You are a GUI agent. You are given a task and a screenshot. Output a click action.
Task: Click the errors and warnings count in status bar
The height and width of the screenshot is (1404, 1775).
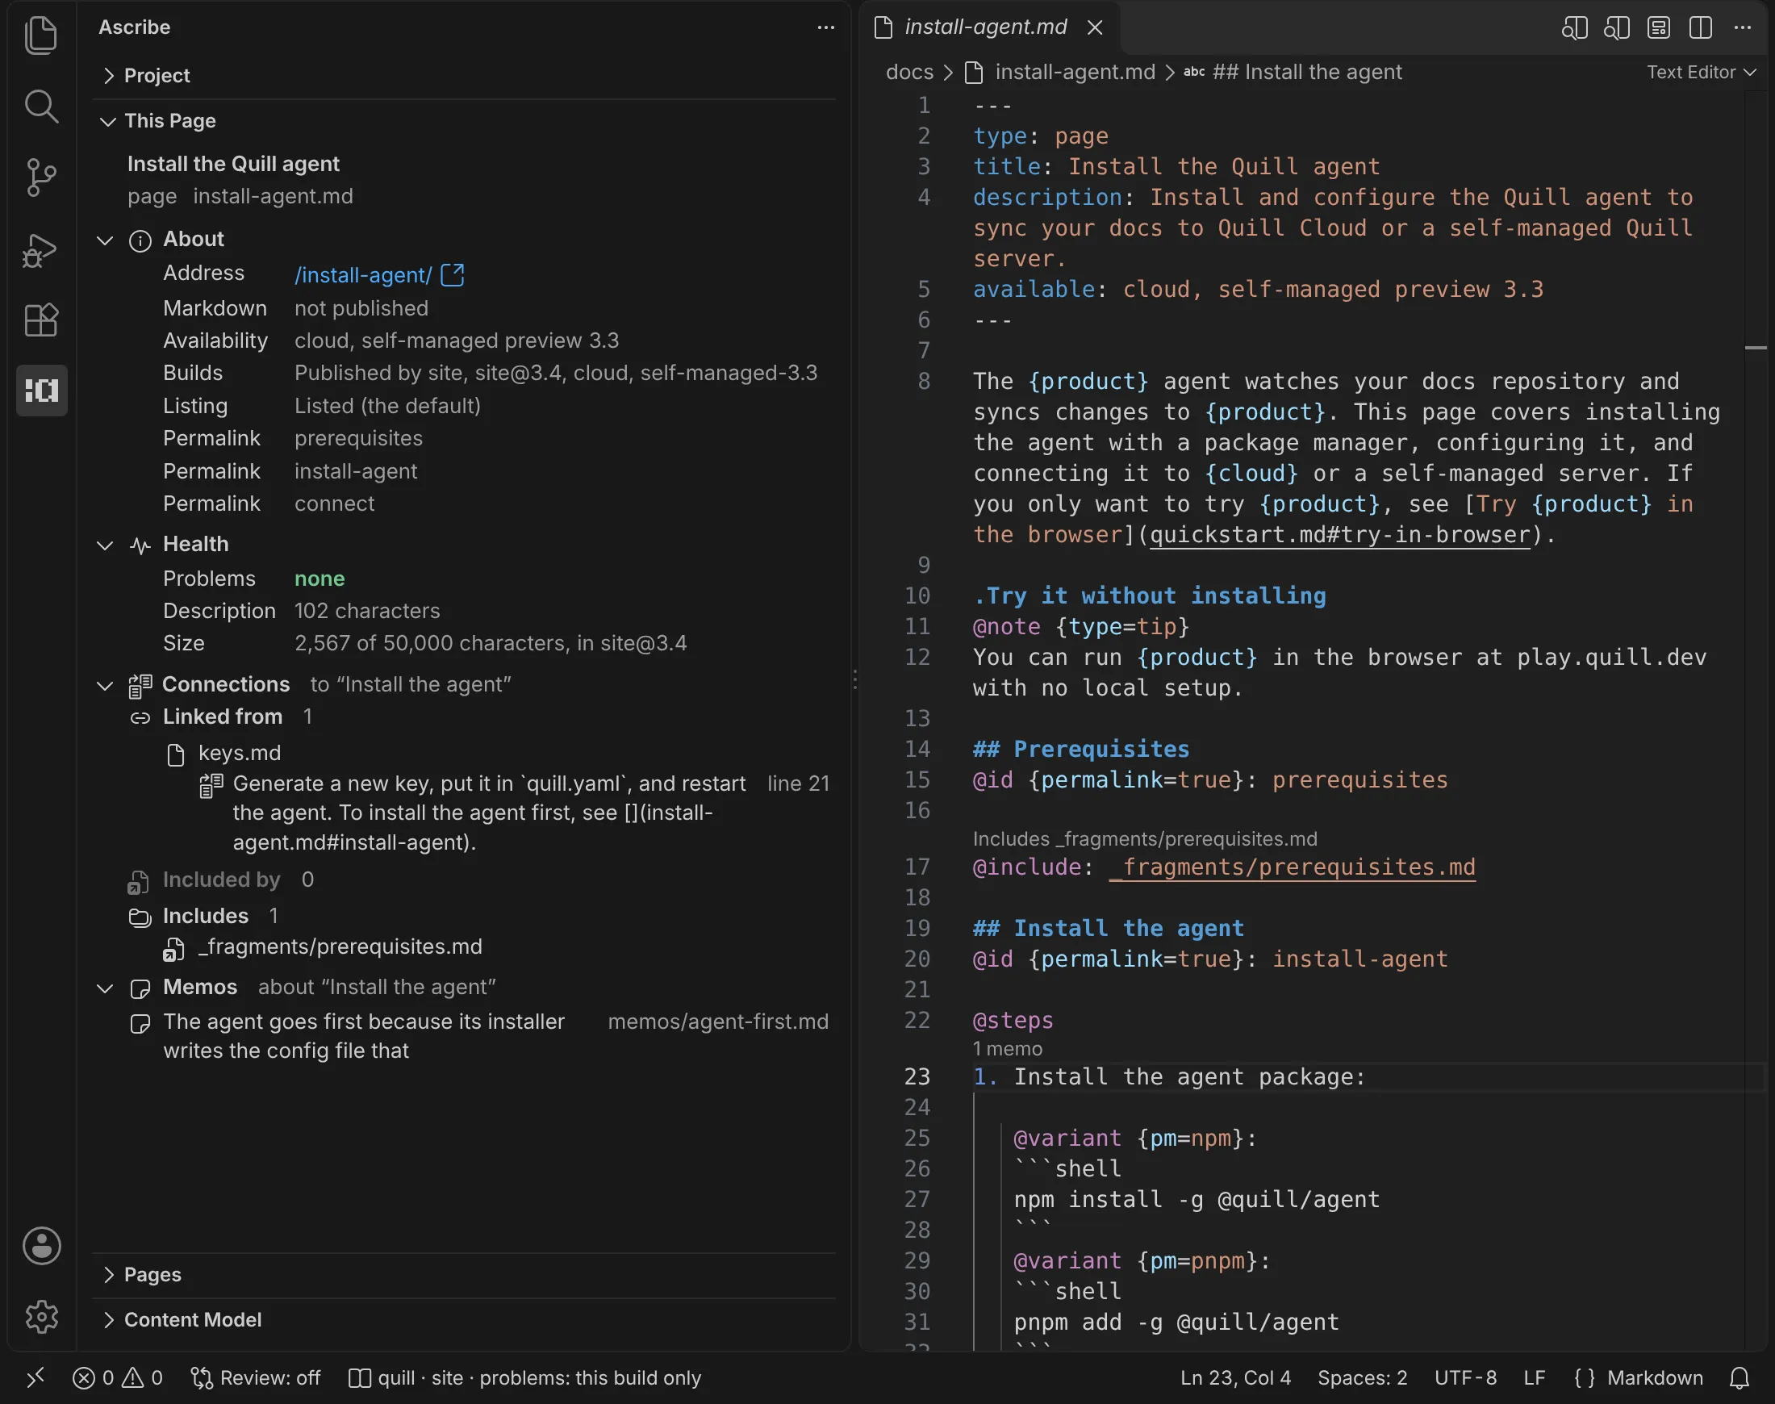pos(118,1377)
